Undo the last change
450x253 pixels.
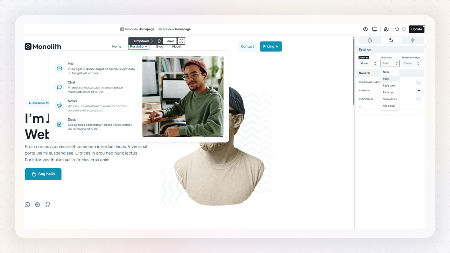click(397, 29)
